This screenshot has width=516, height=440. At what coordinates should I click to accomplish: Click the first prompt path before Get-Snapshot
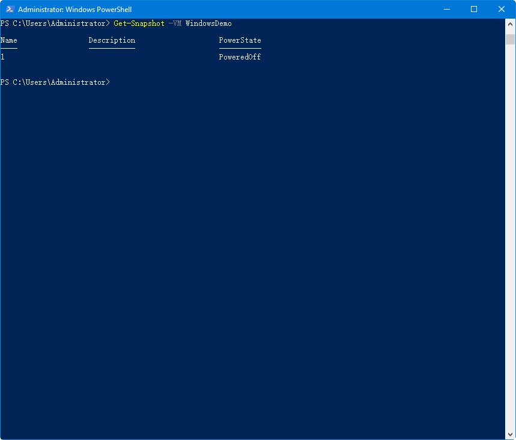(x=55, y=23)
